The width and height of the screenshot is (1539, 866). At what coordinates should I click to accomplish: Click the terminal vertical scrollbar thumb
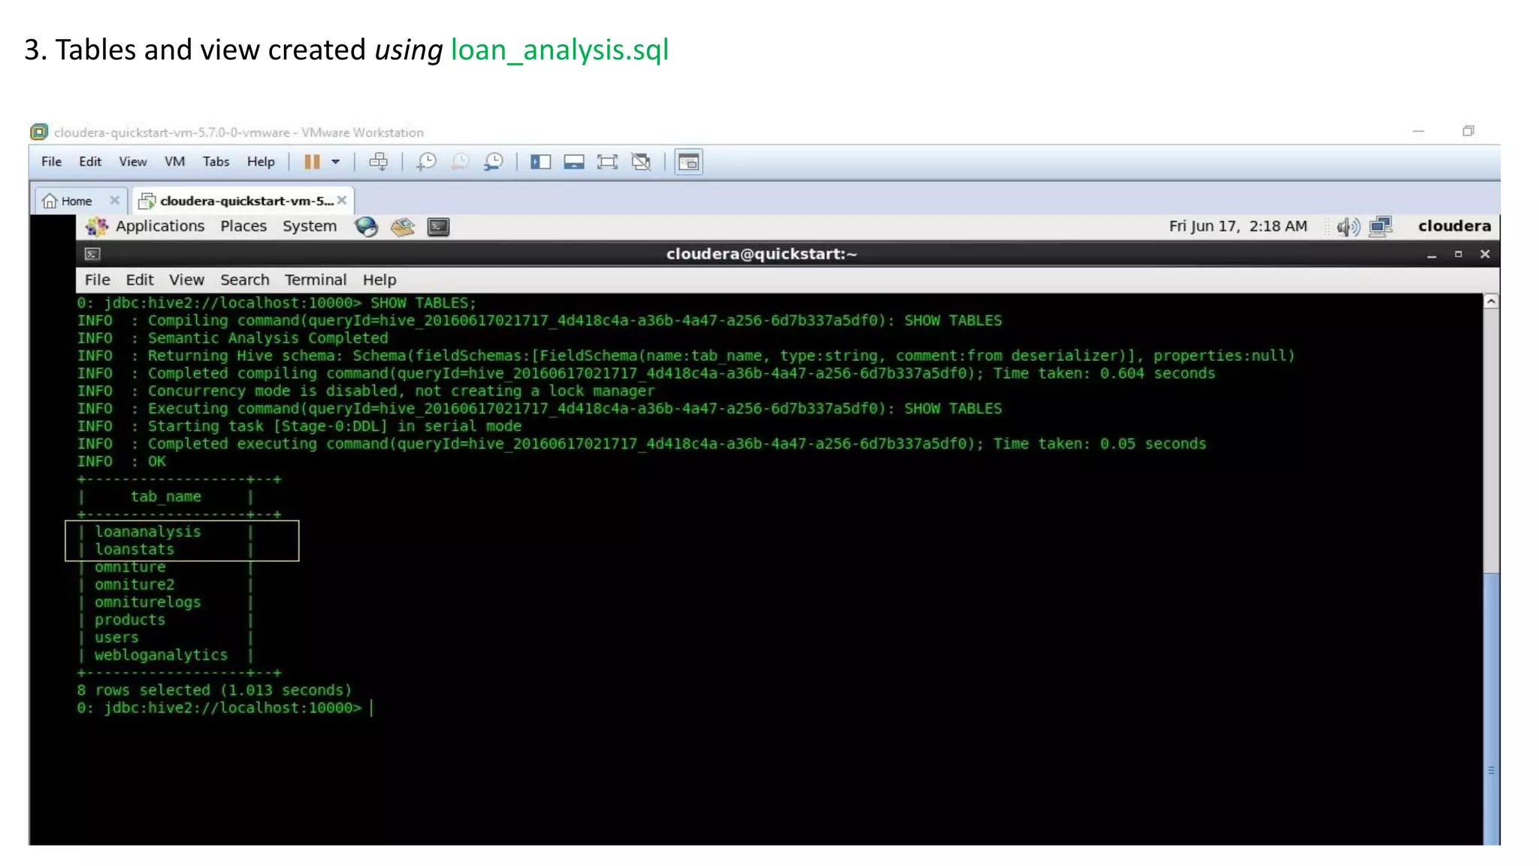coord(1491,710)
